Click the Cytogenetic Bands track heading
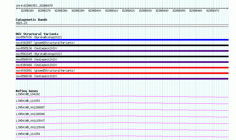Image resolution: width=236 pixels, height=140 pixels. tap(32, 20)
